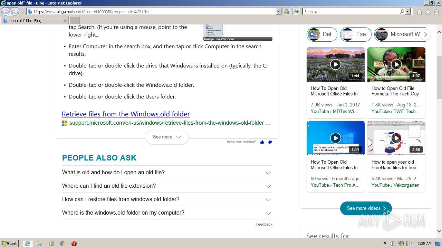
Task: Open the address bar dropdown arrow
Action: point(279,12)
